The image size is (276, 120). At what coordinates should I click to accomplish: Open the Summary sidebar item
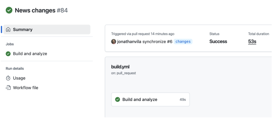(x=23, y=29)
